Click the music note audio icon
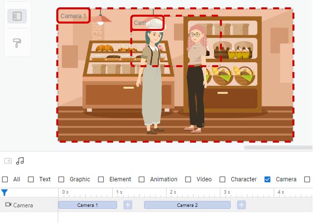 point(20,161)
